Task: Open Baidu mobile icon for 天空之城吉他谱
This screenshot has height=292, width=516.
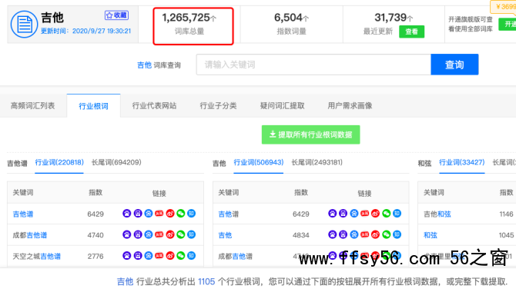Action: pyautogui.click(x=138, y=256)
